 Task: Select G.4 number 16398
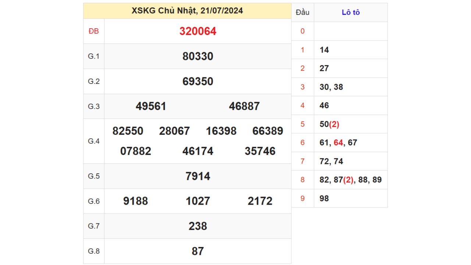coord(221,131)
